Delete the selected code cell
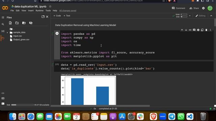 [206, 30]
